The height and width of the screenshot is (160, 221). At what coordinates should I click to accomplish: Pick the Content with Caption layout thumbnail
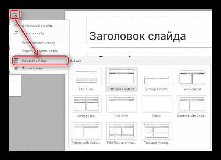click(192, 104)
